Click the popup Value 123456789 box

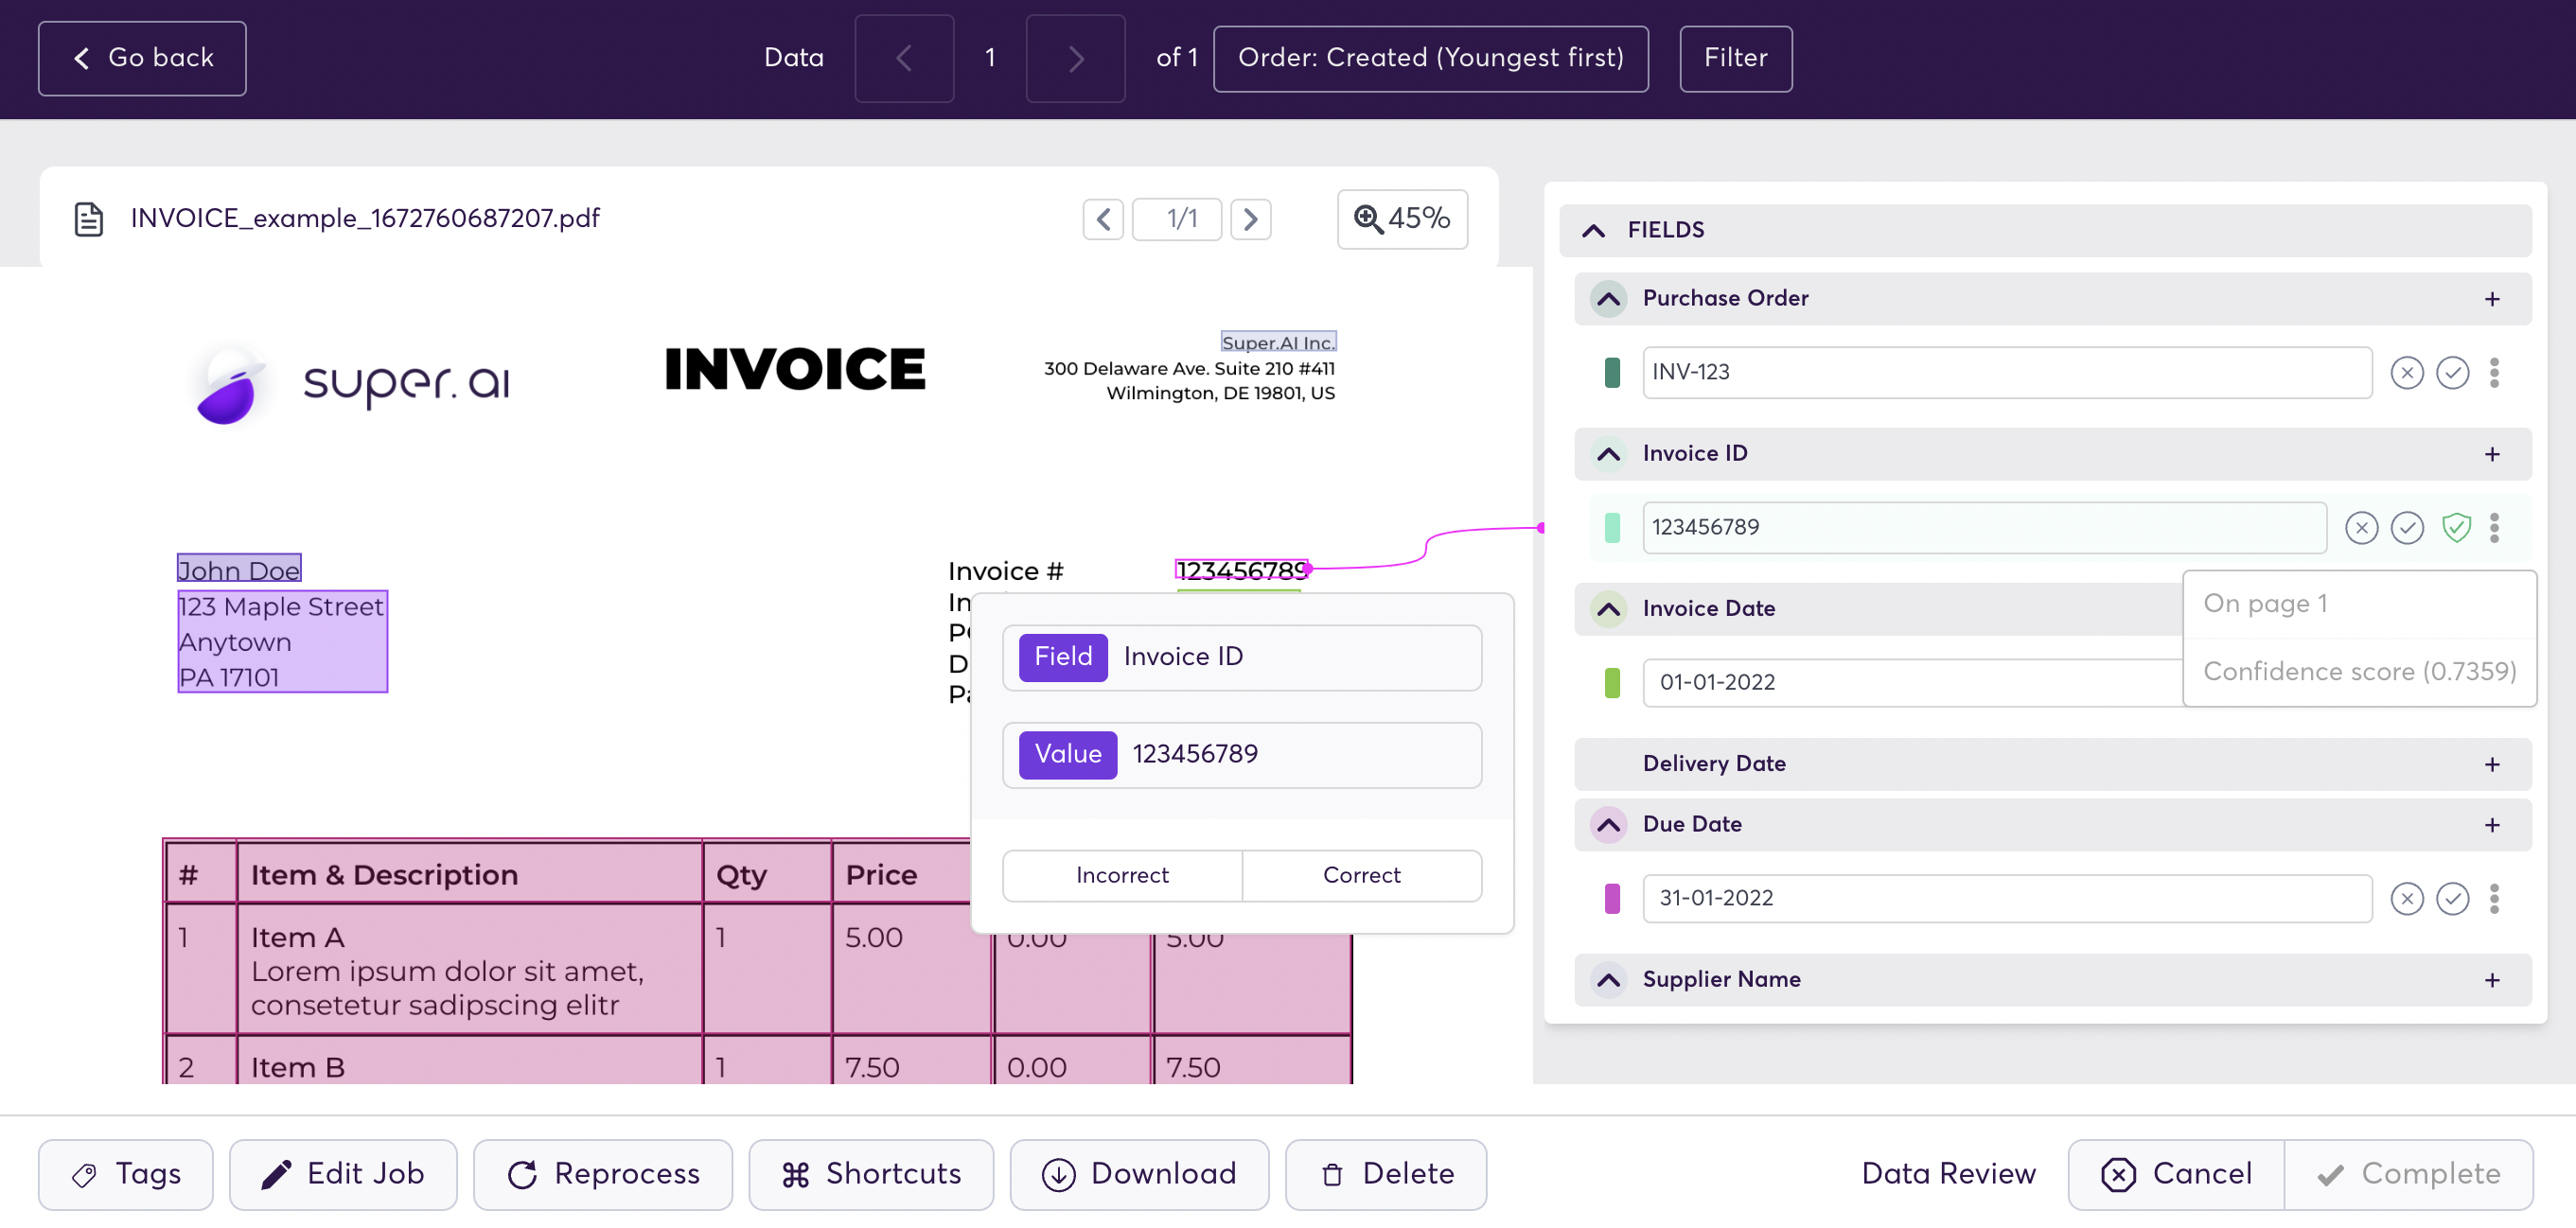pyautogui.click(x=1242, y=756)
